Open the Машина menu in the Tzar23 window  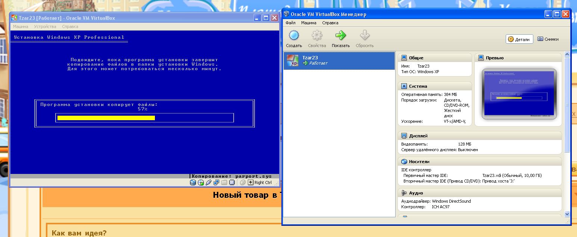21,27
